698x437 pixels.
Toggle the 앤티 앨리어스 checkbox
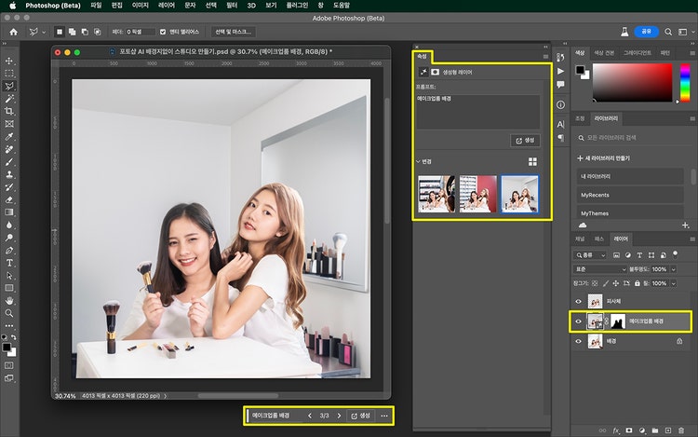click(163, 32)
